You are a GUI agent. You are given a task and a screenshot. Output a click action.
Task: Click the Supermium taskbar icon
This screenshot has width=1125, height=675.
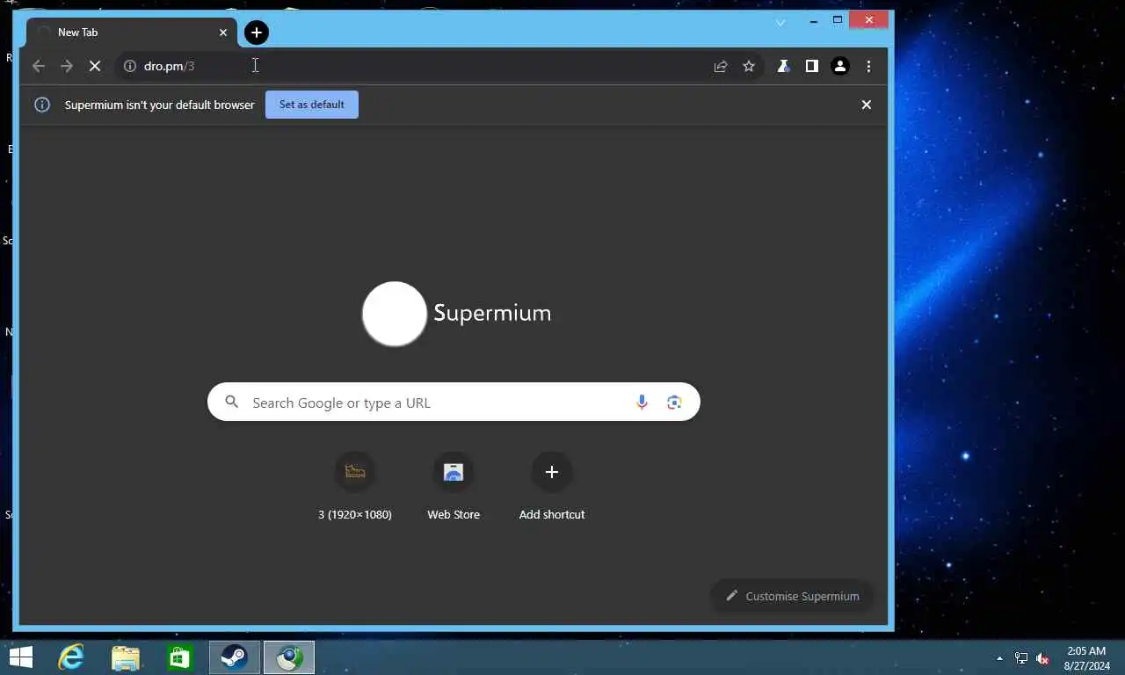click(x=289, y=657)
